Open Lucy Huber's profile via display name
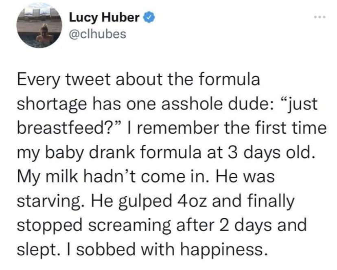Viewport: 337px width, 270px height. click(104, 17)
